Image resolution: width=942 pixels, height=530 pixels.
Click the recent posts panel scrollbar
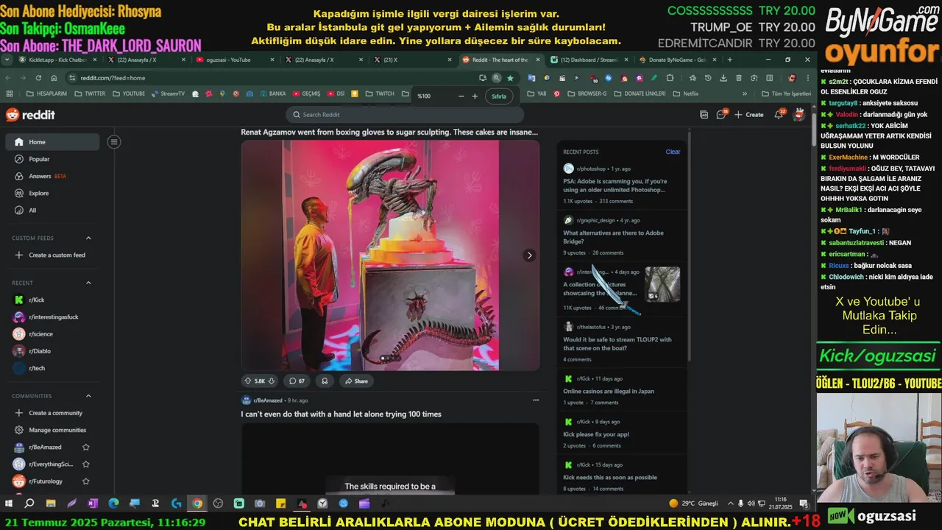tap(689, 247)
